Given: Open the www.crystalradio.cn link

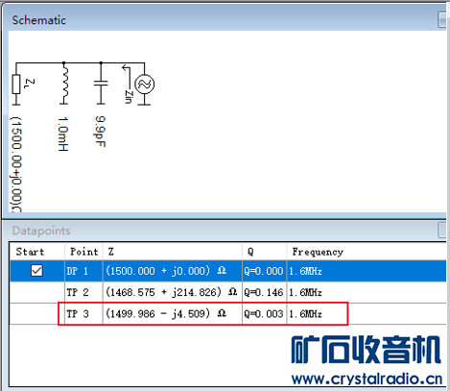Looking at the screenshot, I should pos(367,379).
